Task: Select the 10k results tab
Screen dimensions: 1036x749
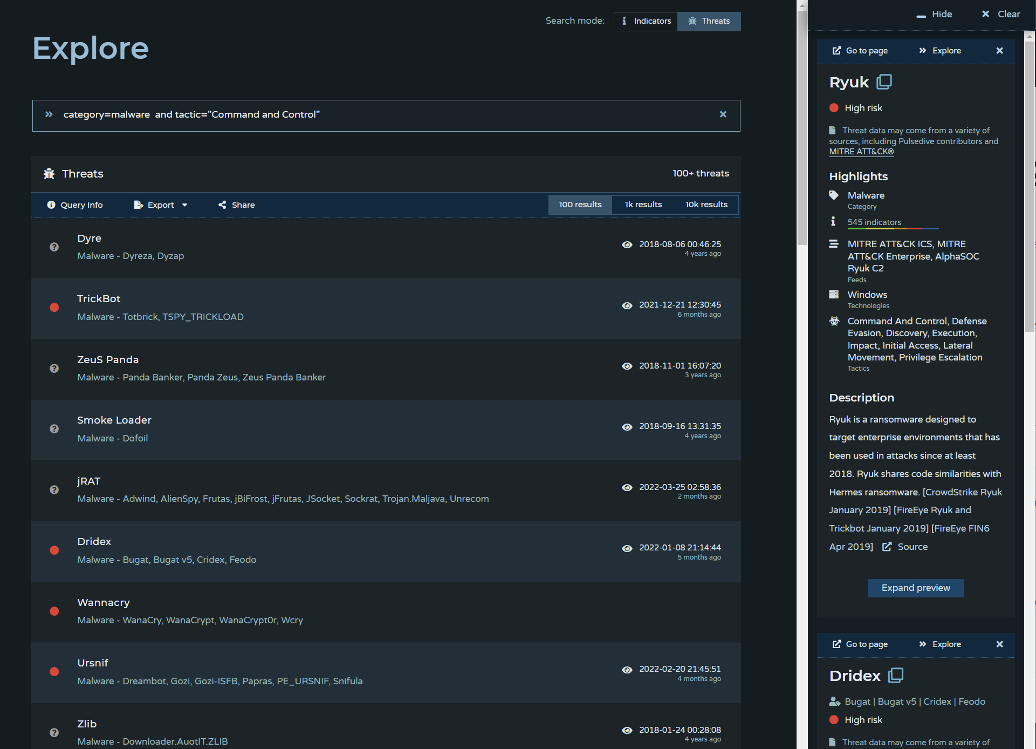Action: point(706,205)
